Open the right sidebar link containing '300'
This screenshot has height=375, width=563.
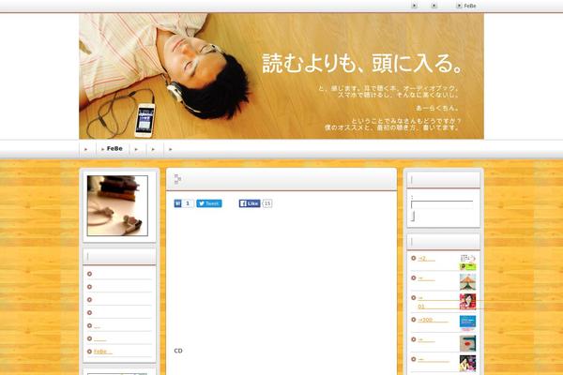433,320
